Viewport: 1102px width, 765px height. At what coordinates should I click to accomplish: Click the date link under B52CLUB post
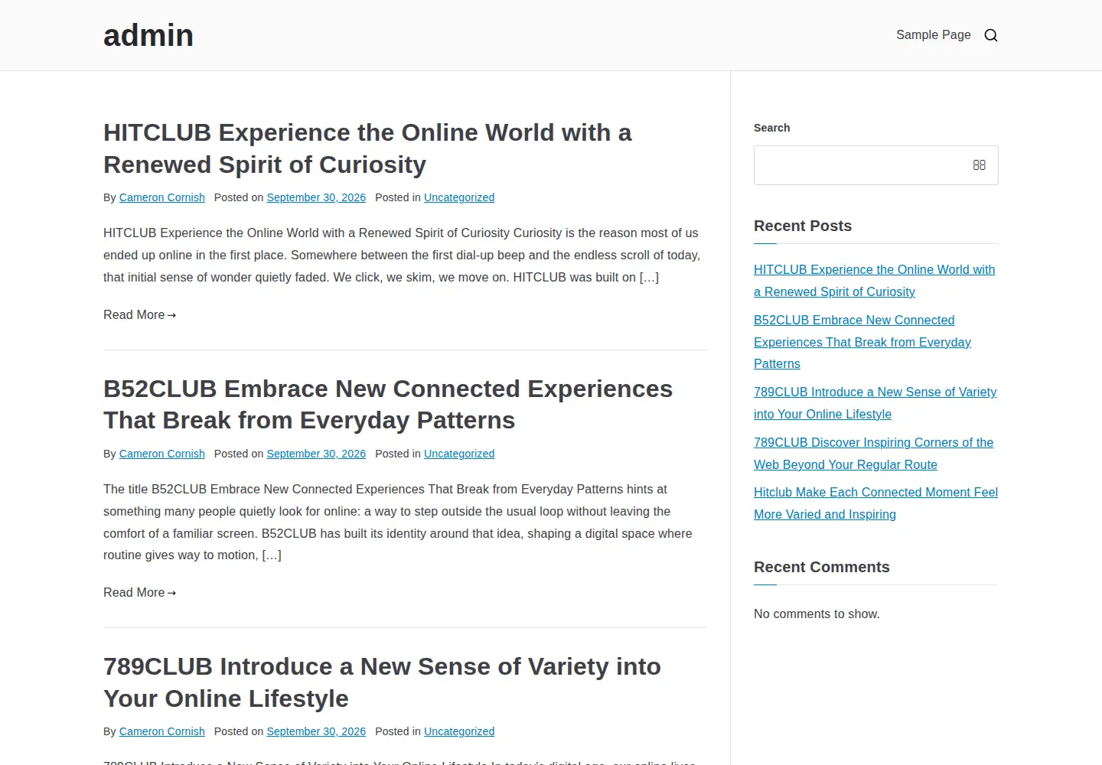(316, 454)
